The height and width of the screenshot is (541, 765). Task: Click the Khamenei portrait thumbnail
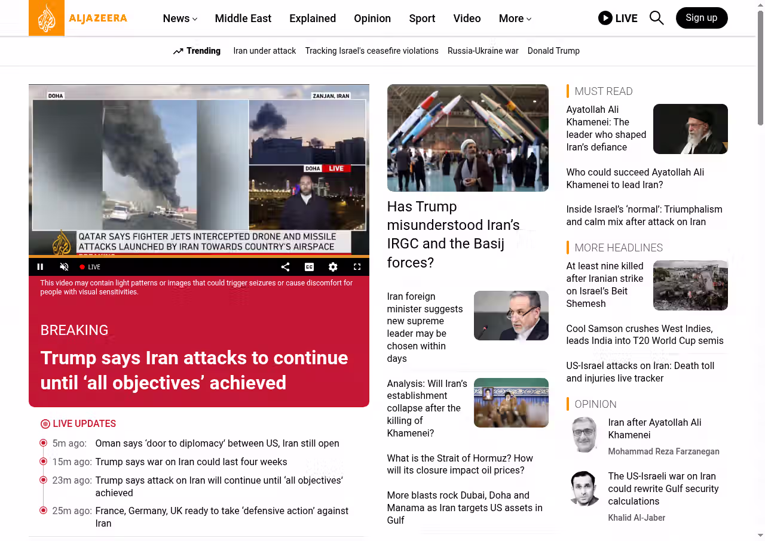point(690,129)
